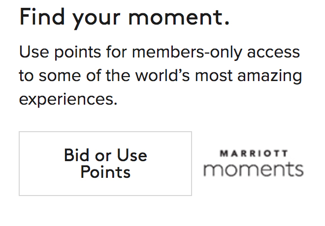Viewport: 325px width, 226px height.
Task: Click the word "MARRIOTT" in the logo
Action: 253,154
